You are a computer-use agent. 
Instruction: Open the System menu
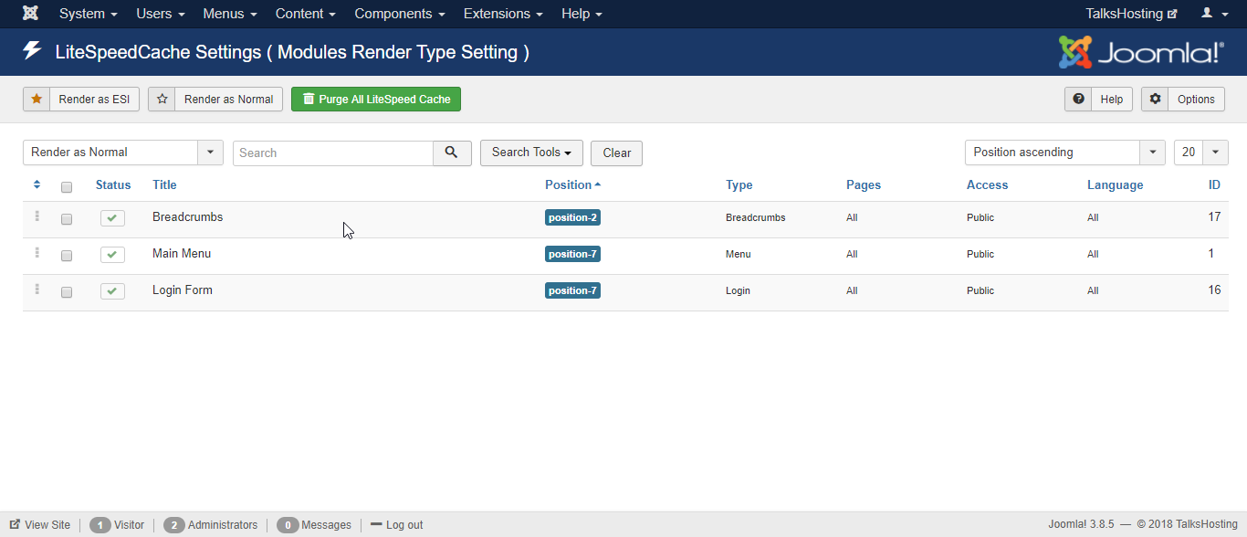(89, 14)
